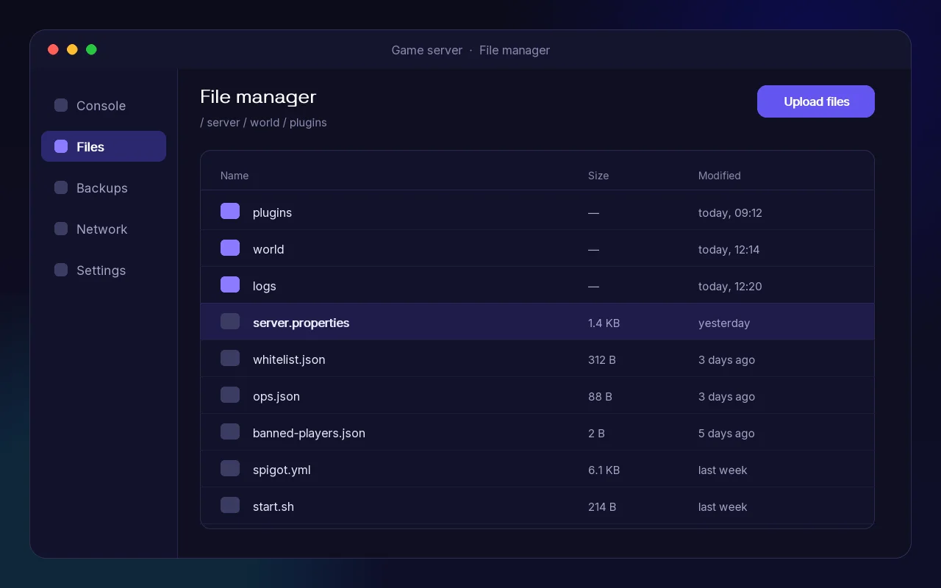Open Settings in the sidebar

pos(104,270)
